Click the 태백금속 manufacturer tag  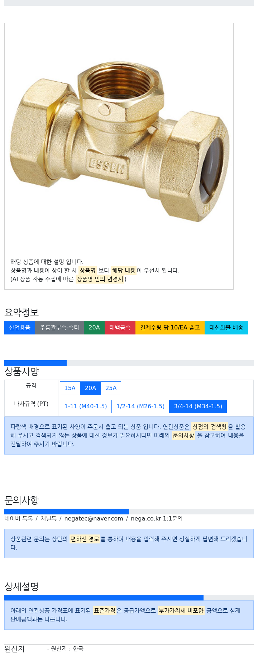120,328
